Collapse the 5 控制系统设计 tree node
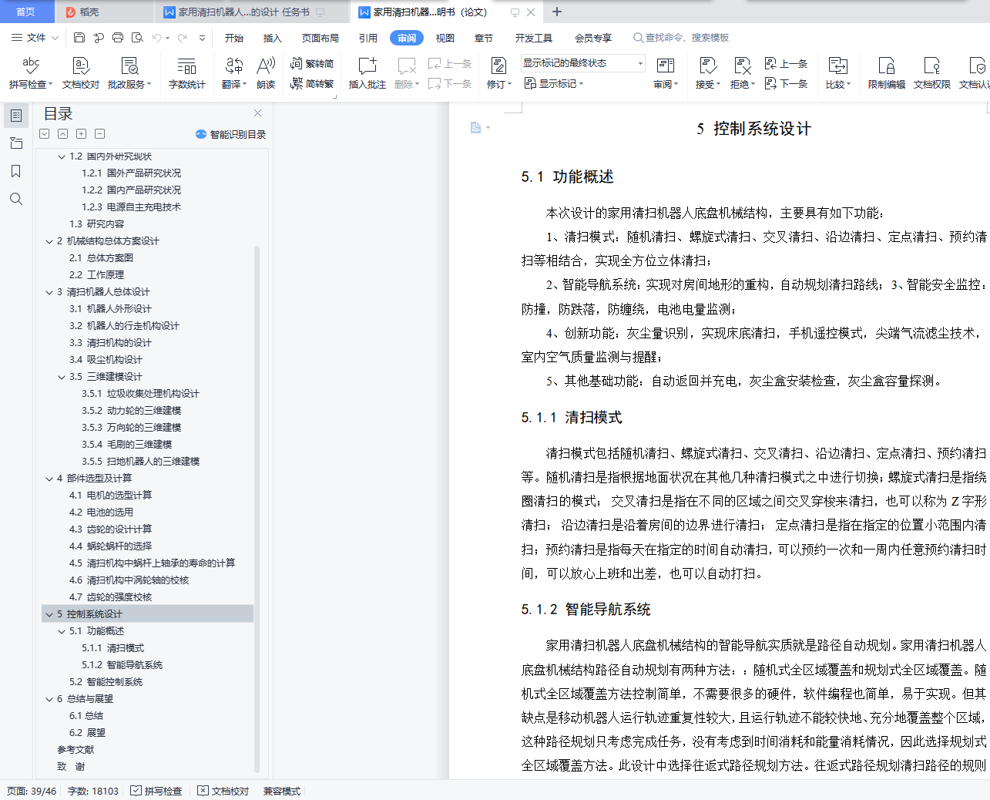 click(x=49, y=614)
